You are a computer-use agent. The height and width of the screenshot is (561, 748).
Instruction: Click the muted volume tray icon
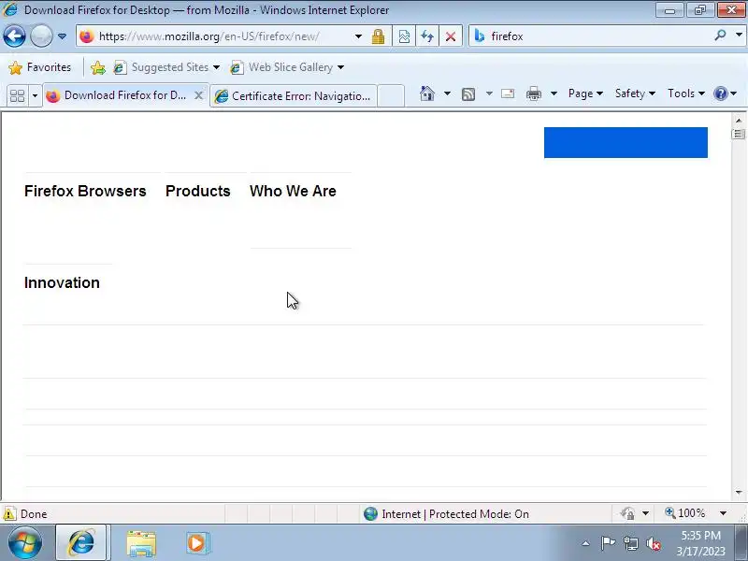[x=653, y=543]
